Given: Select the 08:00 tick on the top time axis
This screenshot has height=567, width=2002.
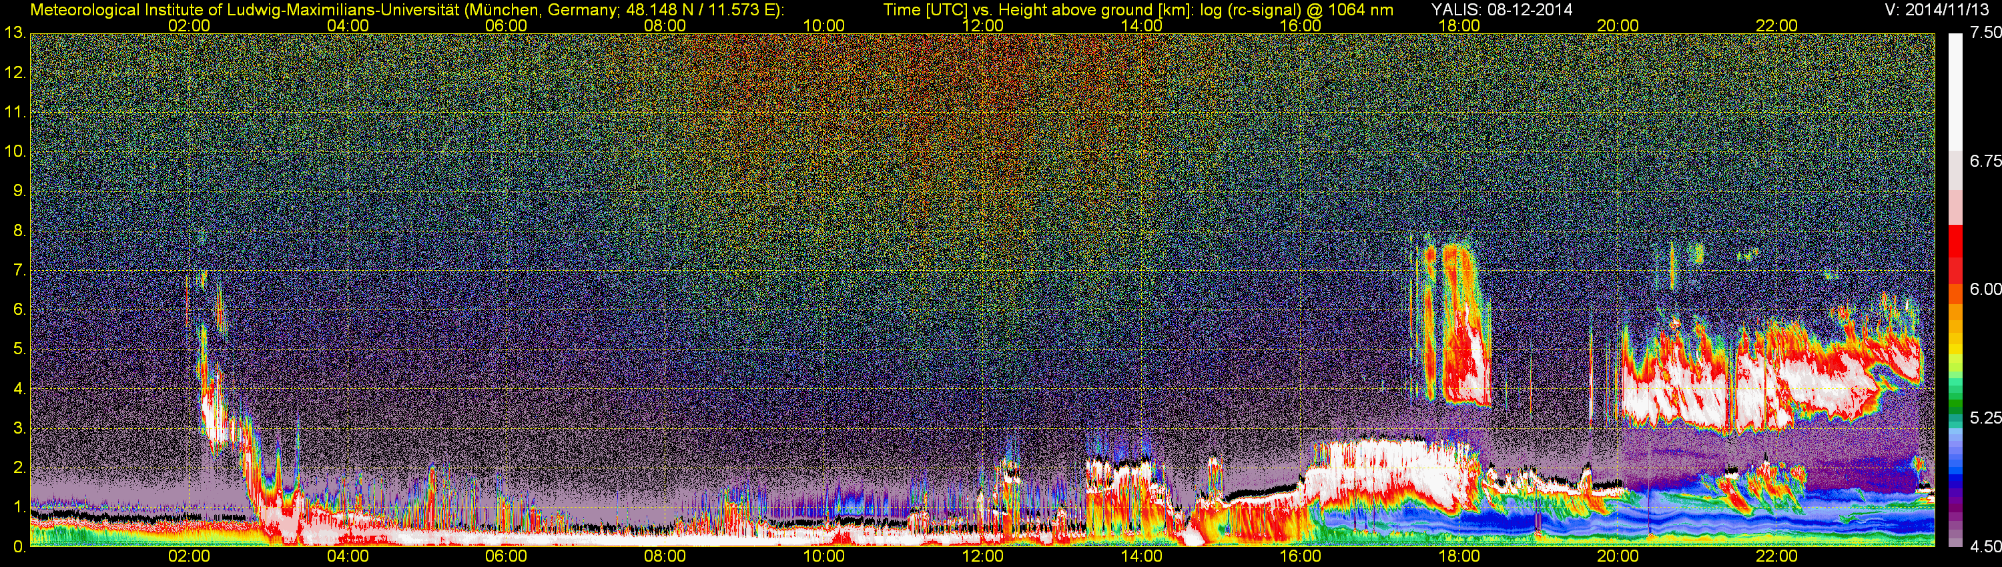Looking at the screenshot, I should pyautogui.click(x=665, y=25).
